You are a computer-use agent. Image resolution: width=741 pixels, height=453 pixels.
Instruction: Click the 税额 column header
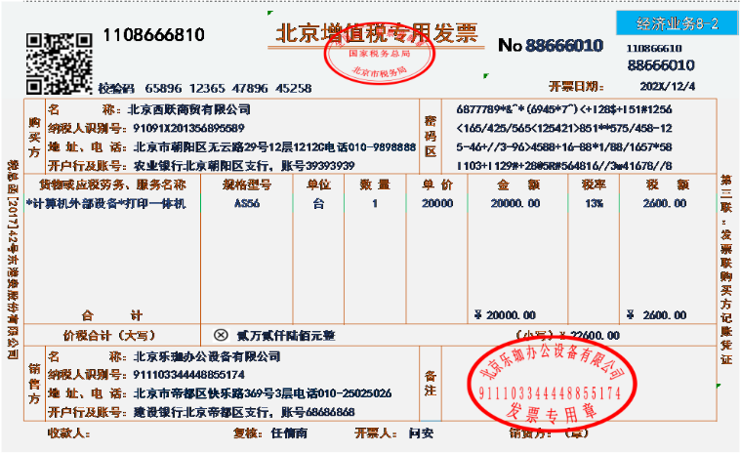(x=667, y=185)
